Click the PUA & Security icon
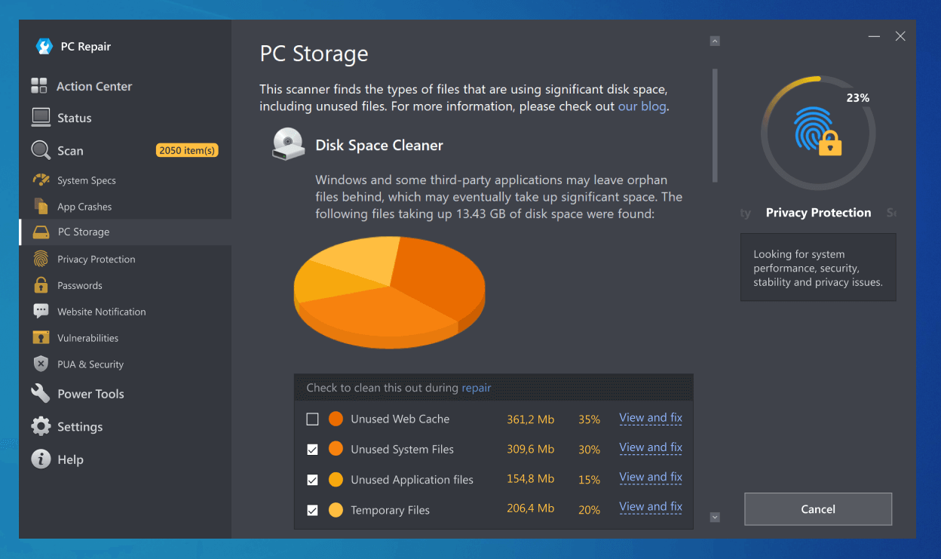The height and width of the screenshot is (559, 941). pos(39,364)
